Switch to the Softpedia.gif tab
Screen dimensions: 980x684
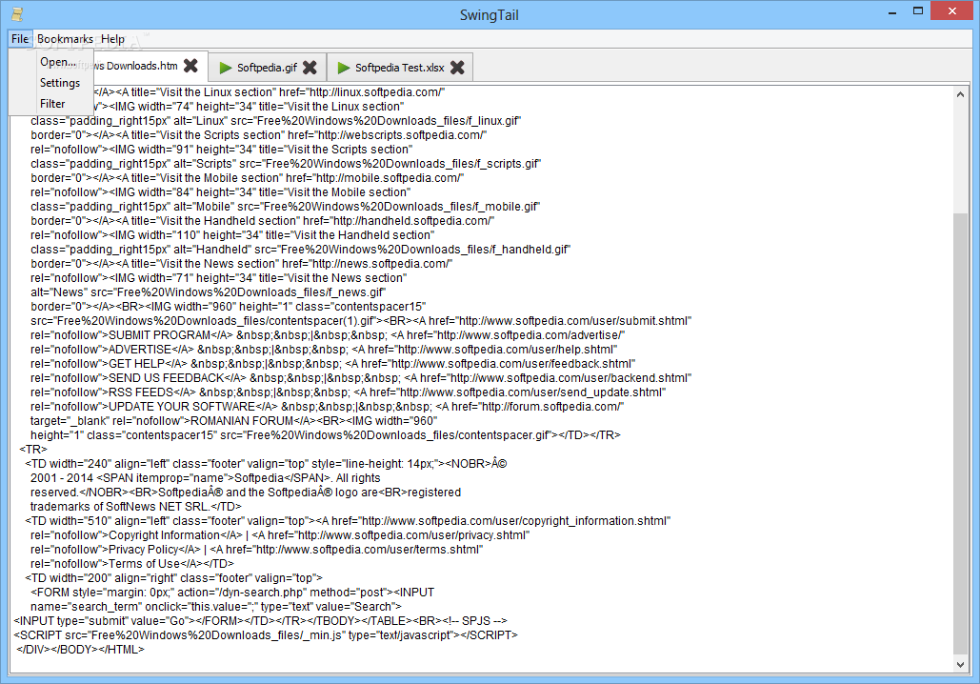267,68
